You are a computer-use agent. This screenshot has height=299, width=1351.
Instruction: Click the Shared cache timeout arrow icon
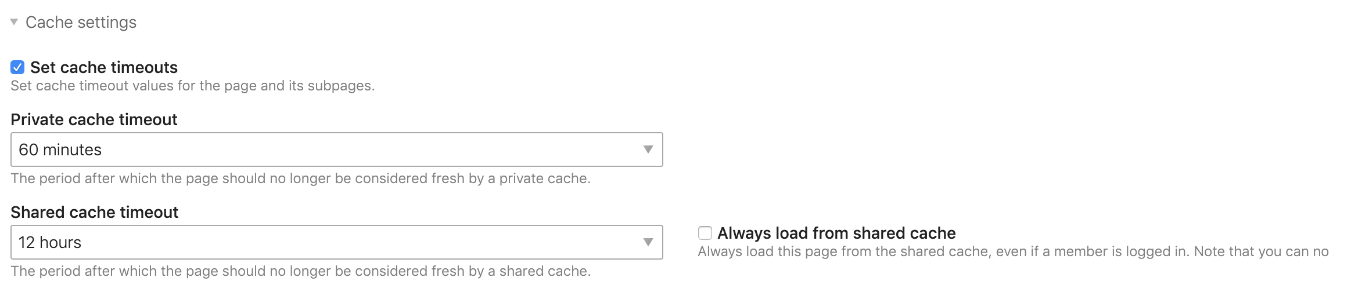(x=648, y=242)
